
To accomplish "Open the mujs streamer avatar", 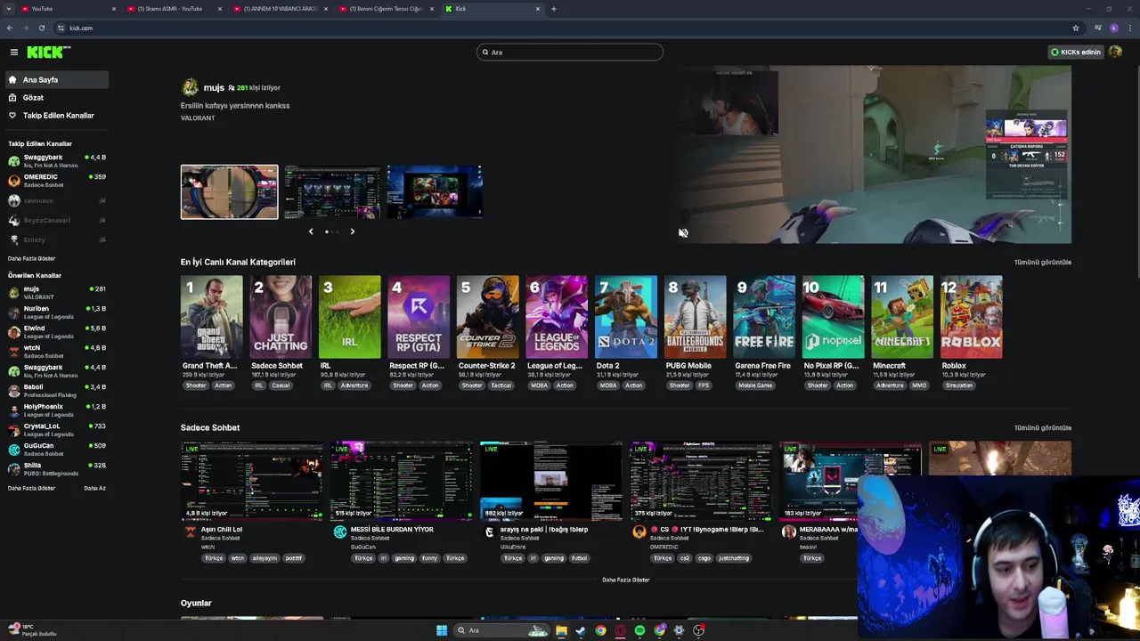I will tap(190, 87).
